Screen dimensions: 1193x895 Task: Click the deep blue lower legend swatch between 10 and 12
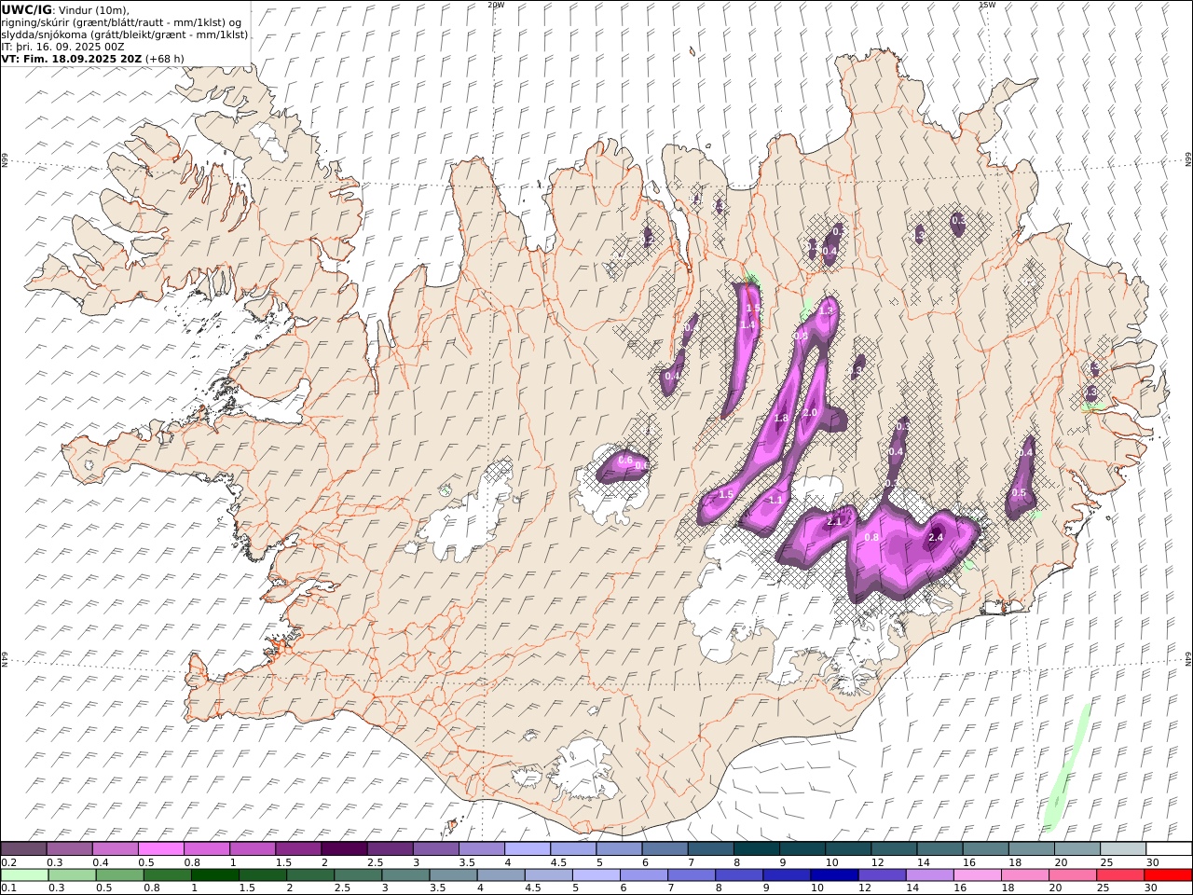coord(833,874)
